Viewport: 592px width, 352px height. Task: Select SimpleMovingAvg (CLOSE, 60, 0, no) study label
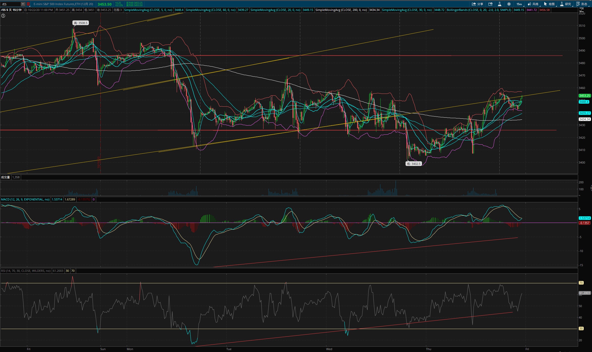211,10
